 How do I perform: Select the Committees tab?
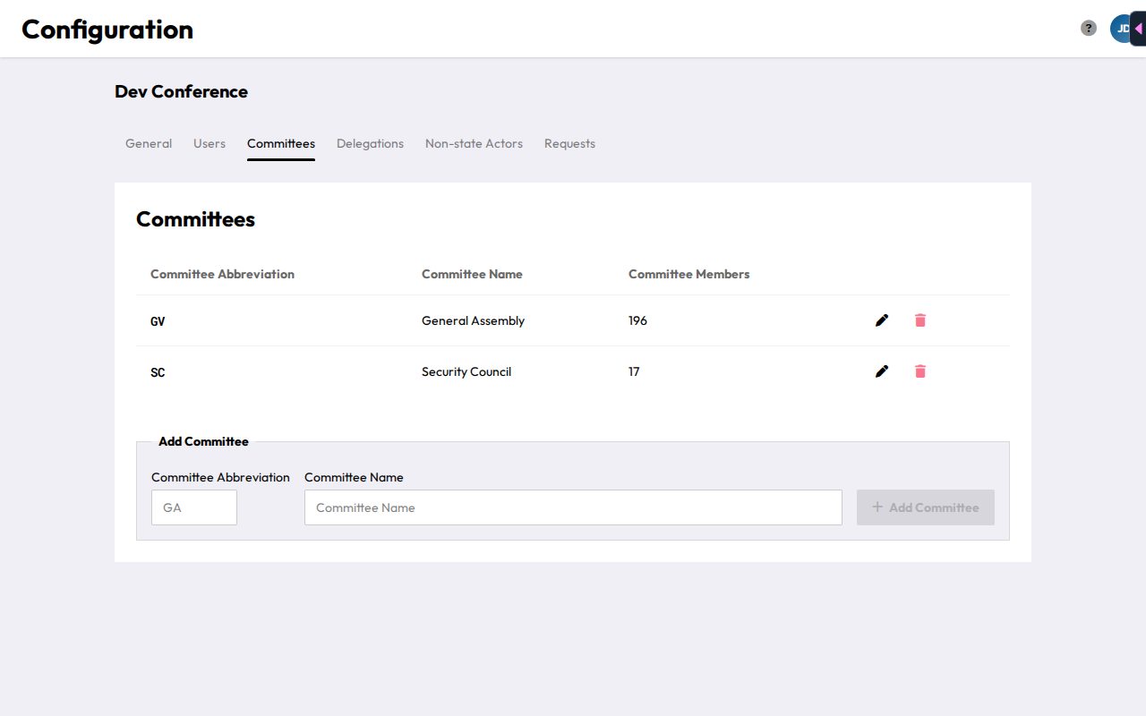click(x=281, y=143)
